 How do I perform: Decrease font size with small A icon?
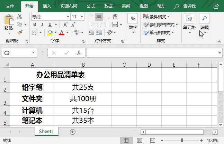point(73,25)
